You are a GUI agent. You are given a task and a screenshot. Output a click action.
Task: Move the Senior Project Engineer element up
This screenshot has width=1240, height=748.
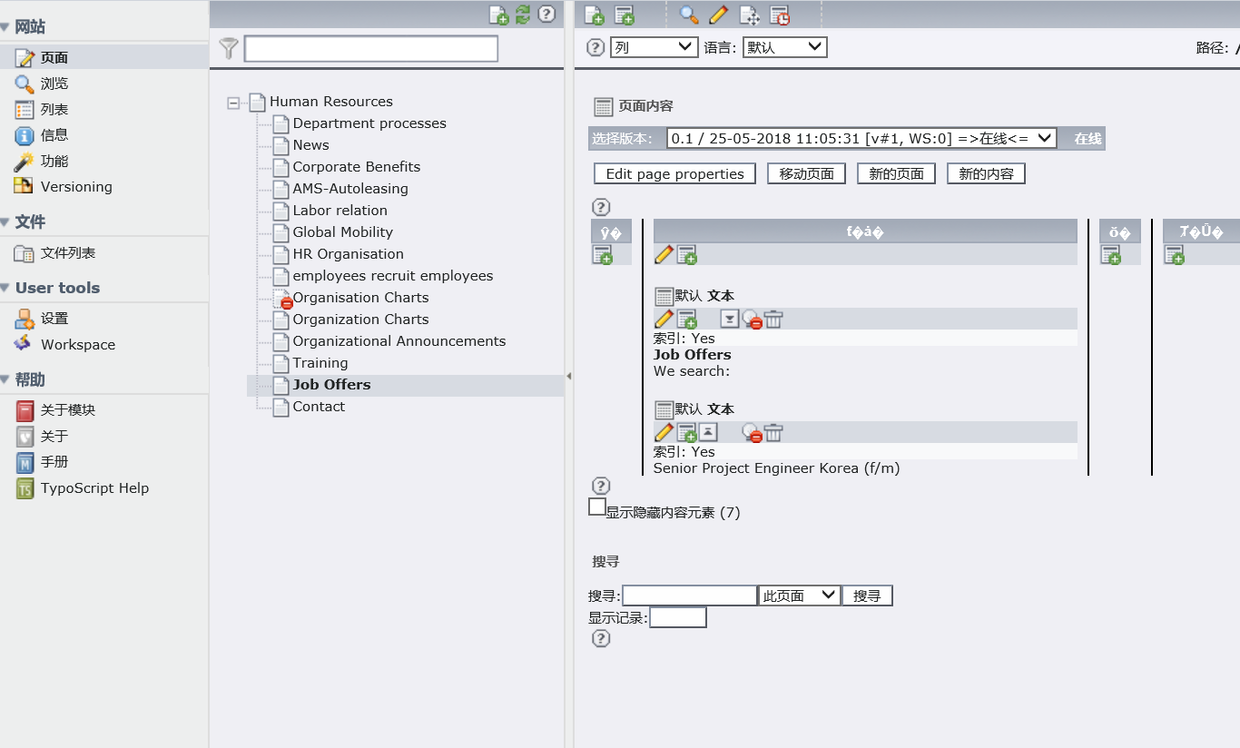708,433
